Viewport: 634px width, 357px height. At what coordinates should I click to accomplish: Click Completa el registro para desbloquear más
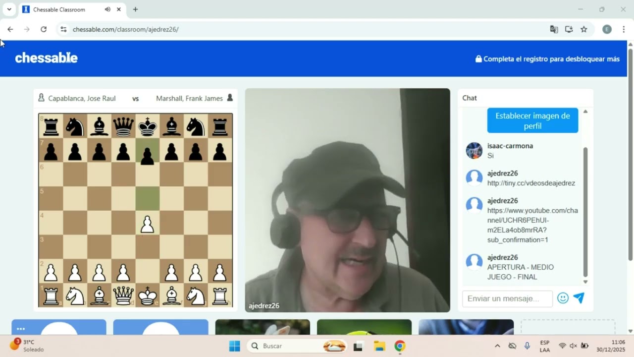(x=547, y=59)
